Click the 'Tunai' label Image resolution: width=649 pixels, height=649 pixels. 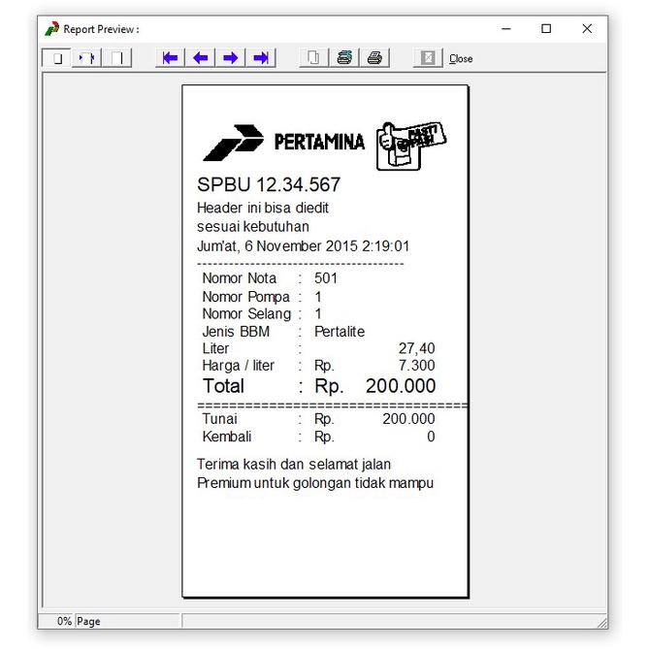tap(219, 419)
